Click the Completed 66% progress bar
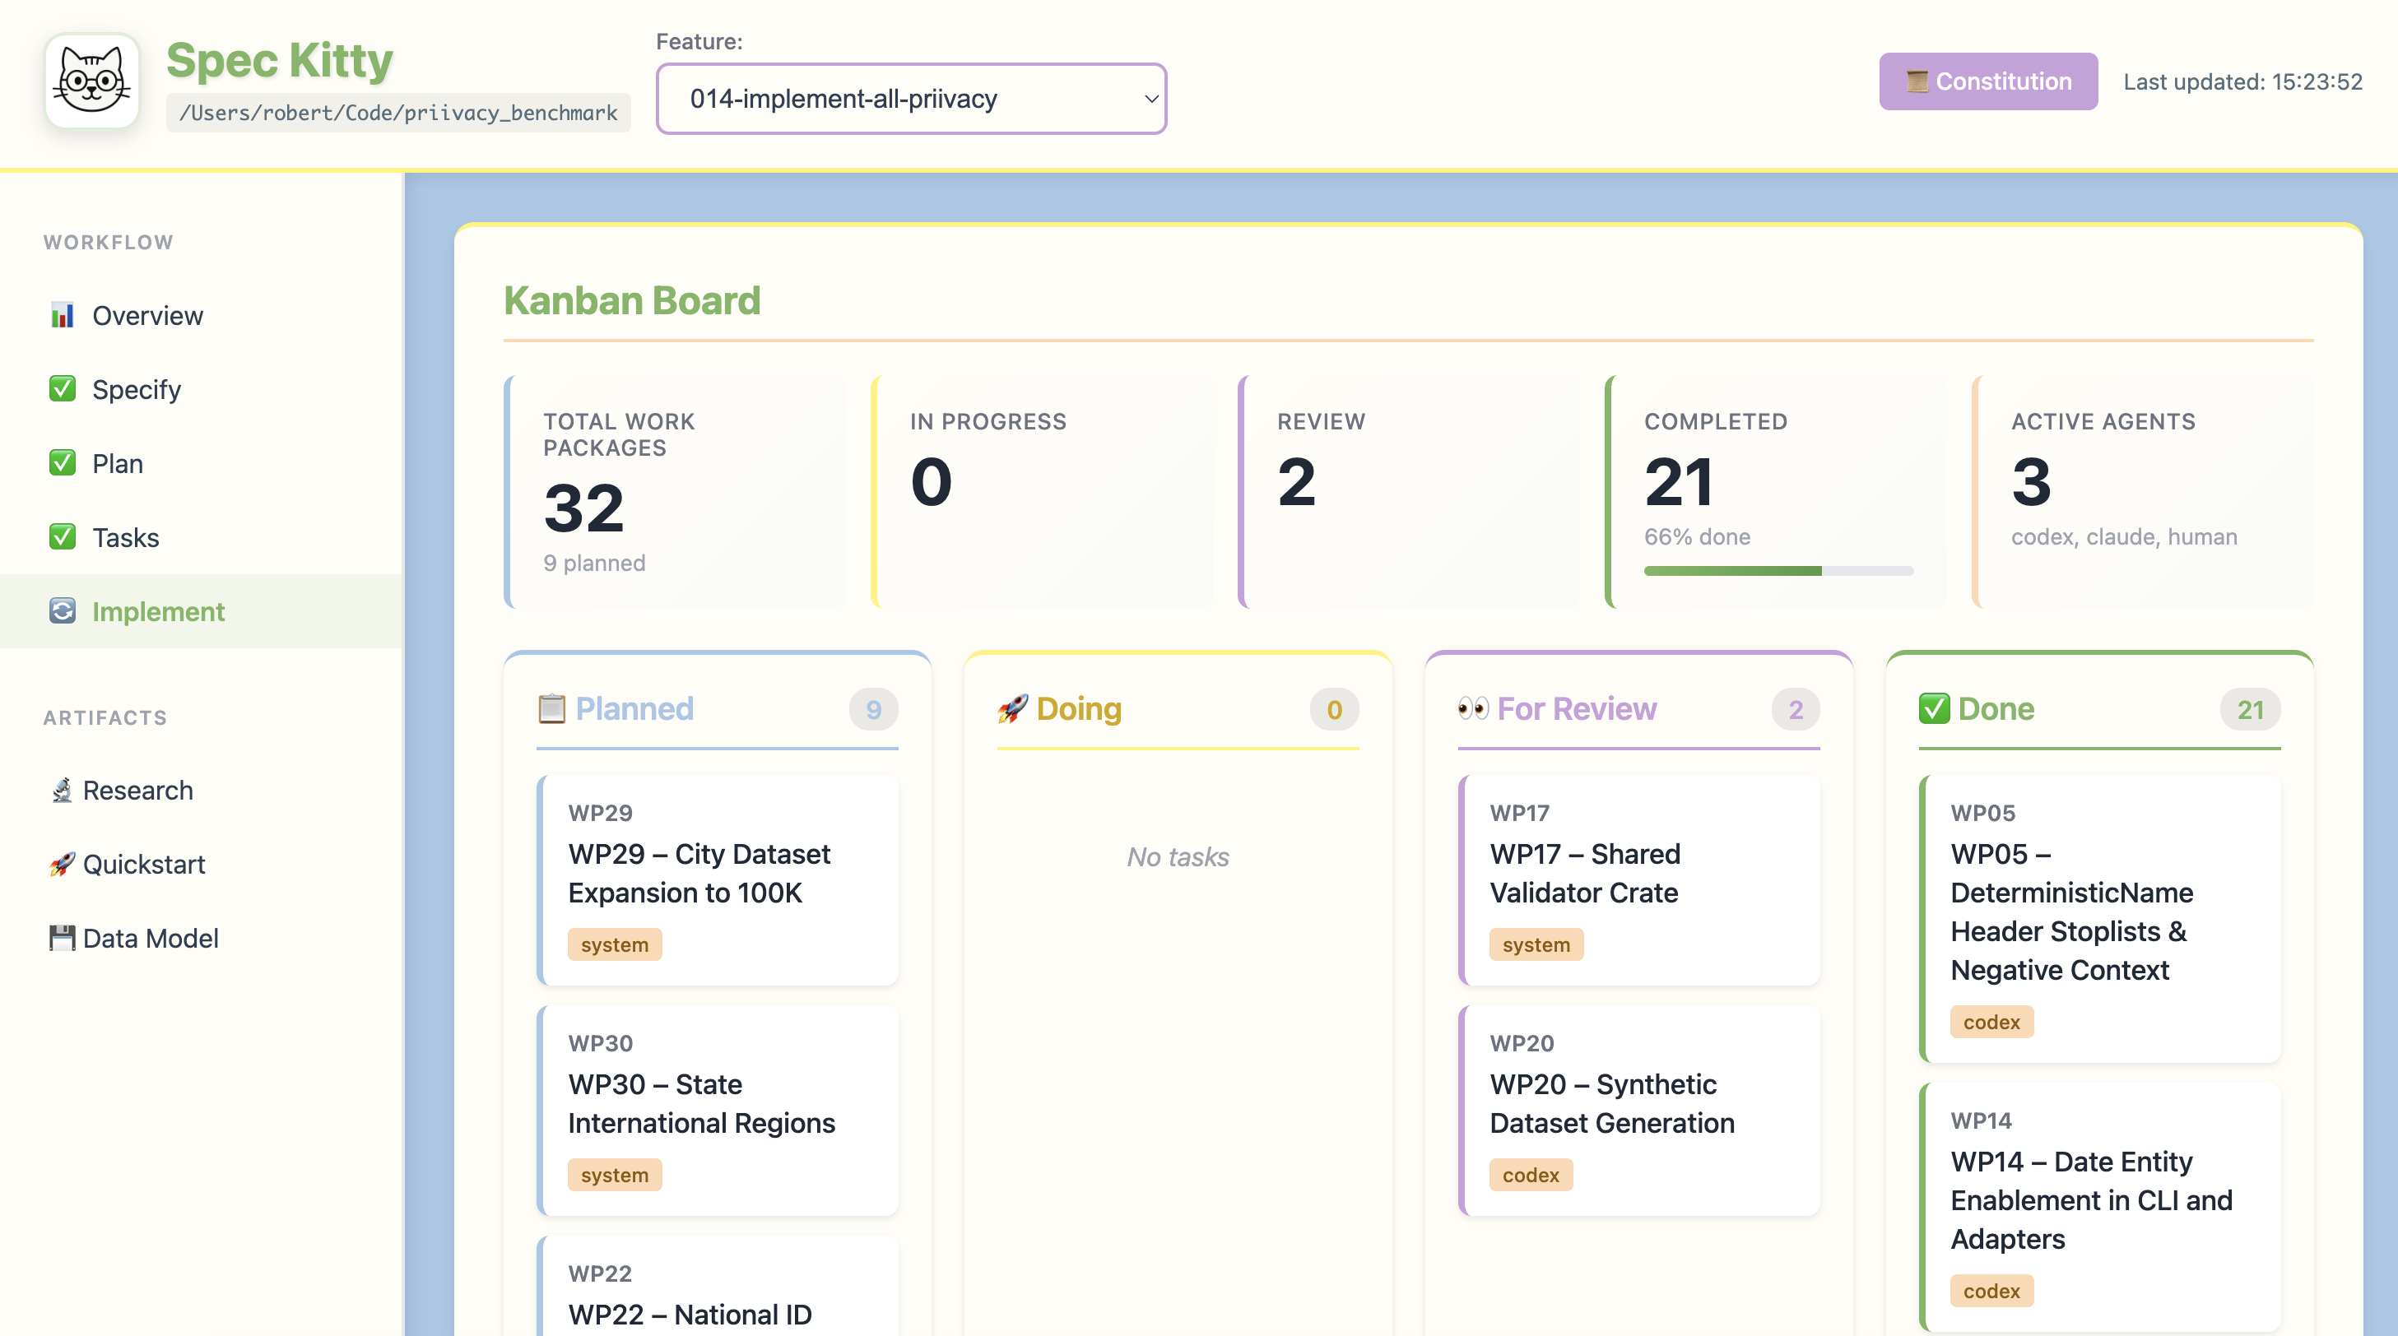The image size is (2398, 1336). 1777,570
